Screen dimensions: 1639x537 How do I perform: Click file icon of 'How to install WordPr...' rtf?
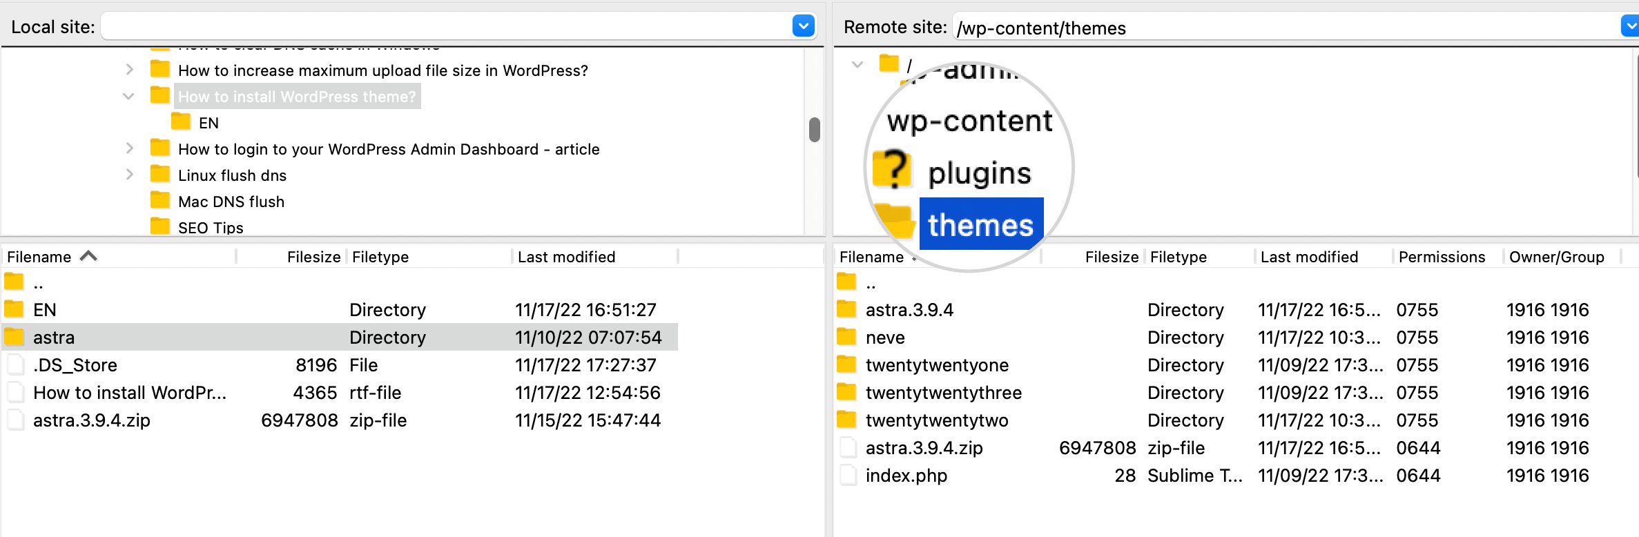click(15, 392)
